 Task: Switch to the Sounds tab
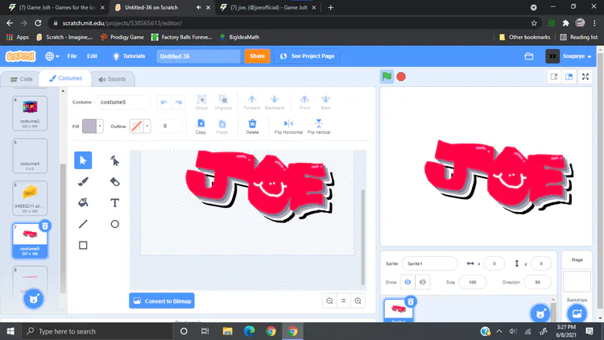(x=112, y=79)
